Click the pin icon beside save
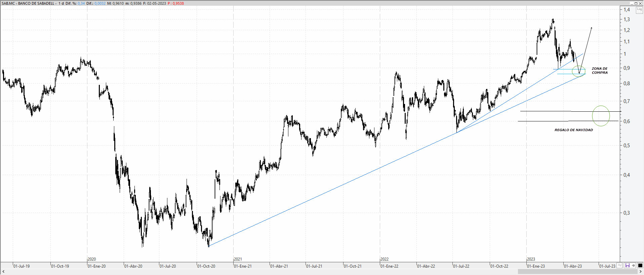 [633, 266]
